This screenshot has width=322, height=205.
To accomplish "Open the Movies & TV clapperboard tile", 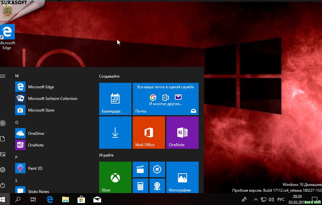I will pos(140,169).
